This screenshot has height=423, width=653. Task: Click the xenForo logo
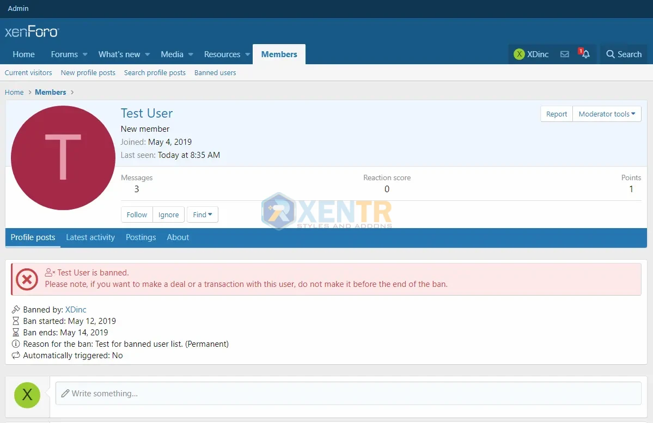point(32,32)
